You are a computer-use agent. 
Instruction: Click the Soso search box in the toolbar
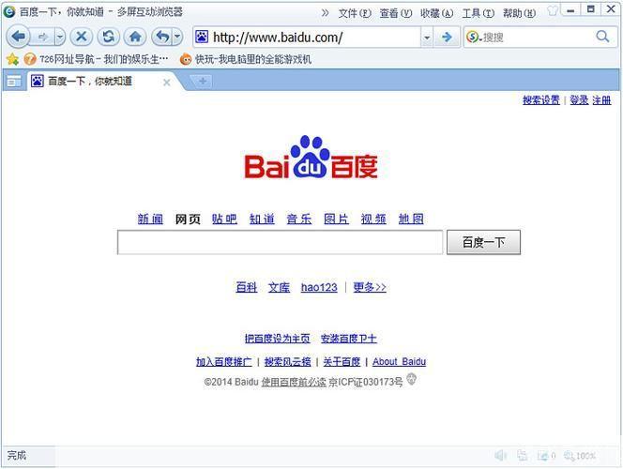click(x=539, y=38)
